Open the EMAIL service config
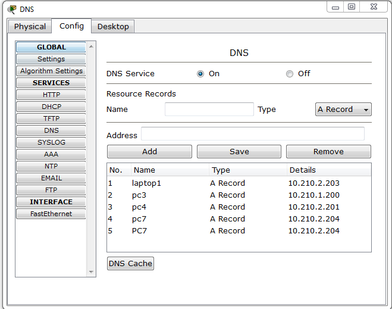This screenshot has width=392, height=309. pos(51,178)
